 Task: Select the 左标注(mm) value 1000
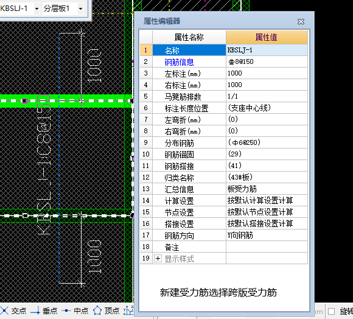coord(267,73)
